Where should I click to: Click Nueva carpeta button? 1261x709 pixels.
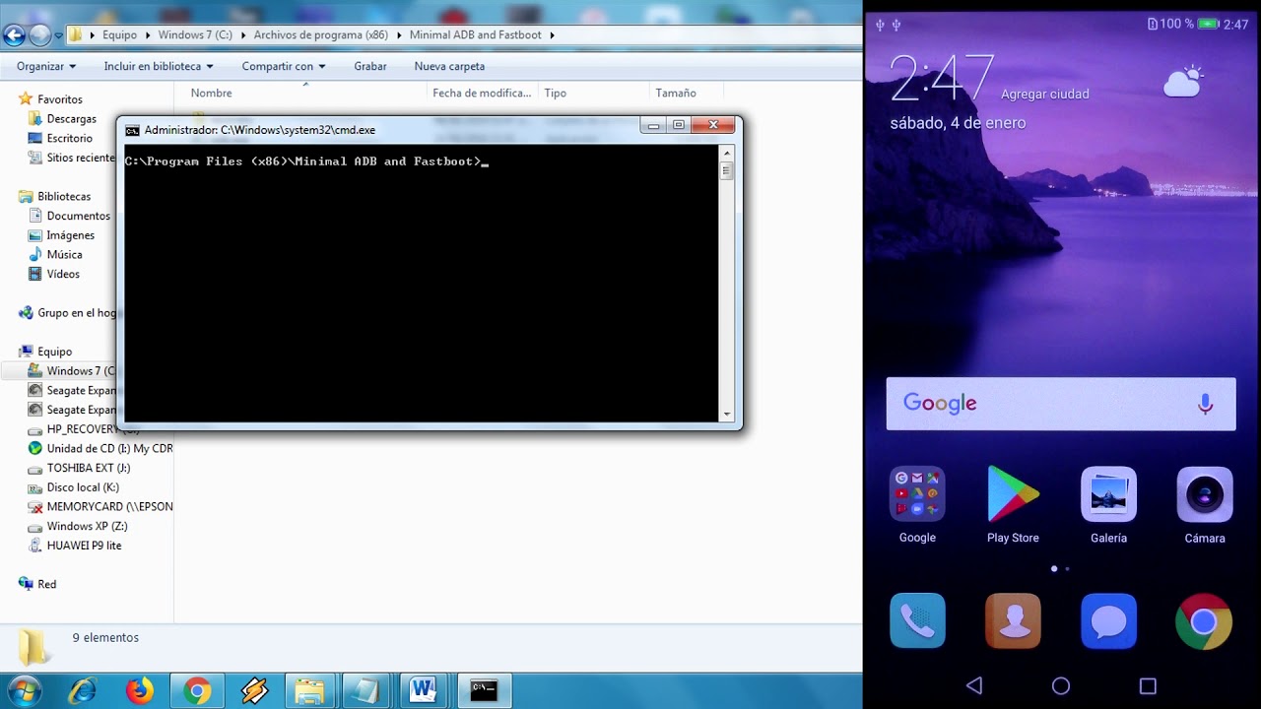pyautogui.click(x=449, y=66)
